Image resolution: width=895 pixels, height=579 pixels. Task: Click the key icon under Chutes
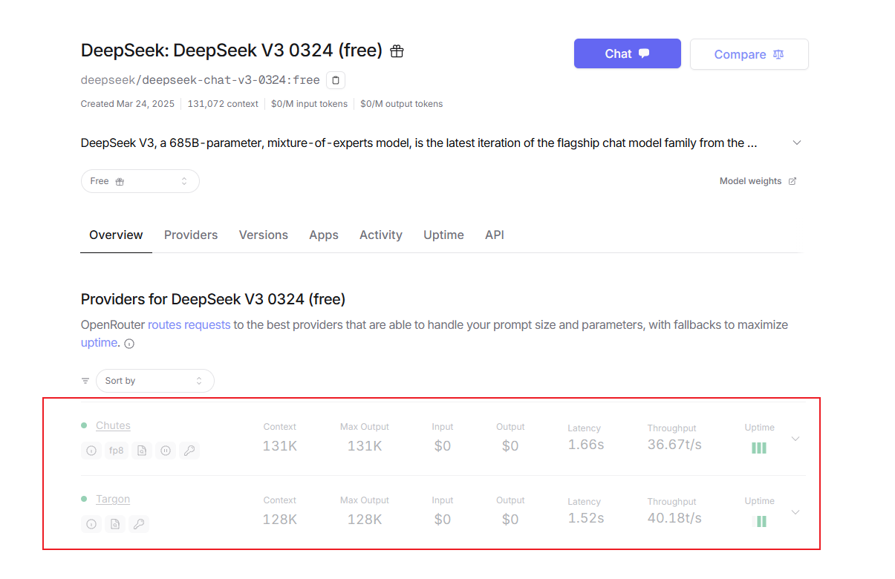pos(189,450)
